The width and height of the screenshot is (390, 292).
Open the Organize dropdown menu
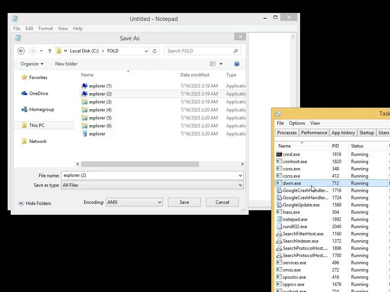[32, 64]
